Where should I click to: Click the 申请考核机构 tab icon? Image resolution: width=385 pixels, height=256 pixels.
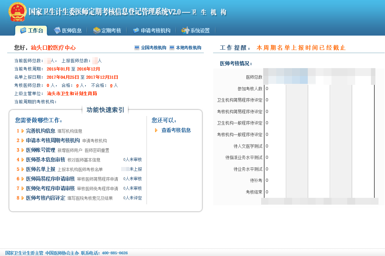pyautogui.click(x=136, y=30)
